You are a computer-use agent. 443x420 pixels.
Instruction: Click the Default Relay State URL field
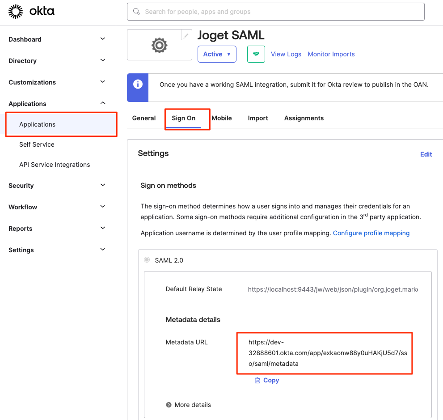[333, 289]
